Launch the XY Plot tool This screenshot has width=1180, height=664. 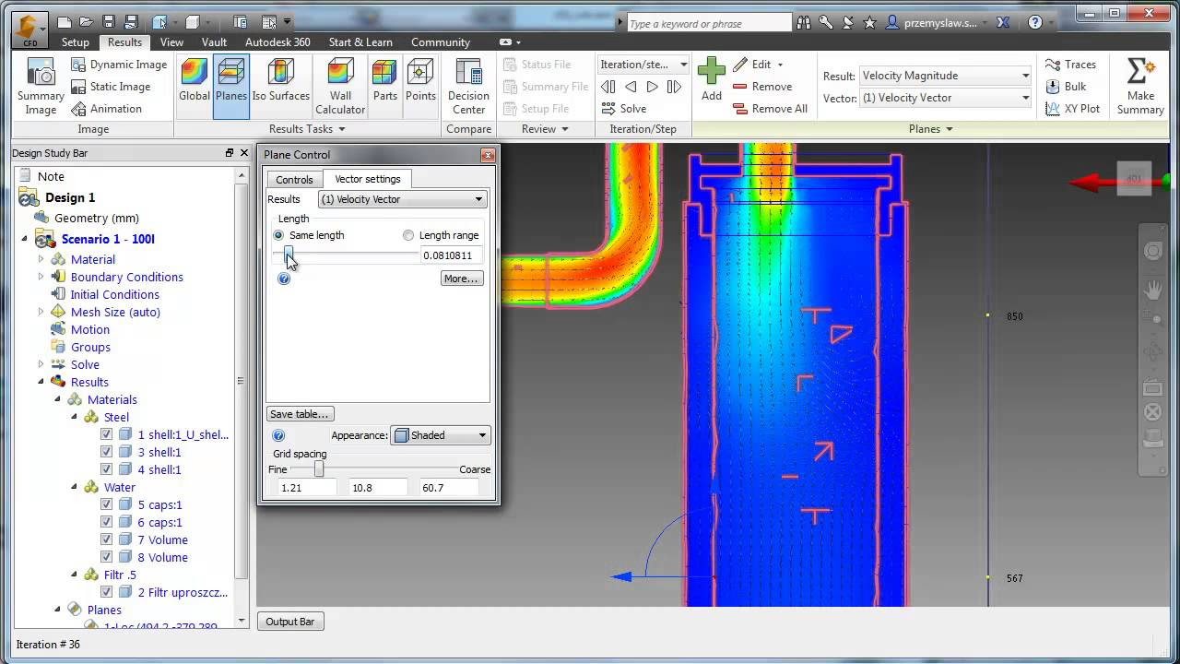tap(1073, 109)
